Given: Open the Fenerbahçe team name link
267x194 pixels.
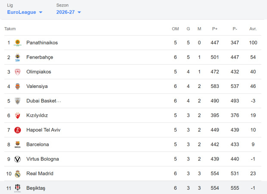Looking at the screenshot, I should [40, 57].
